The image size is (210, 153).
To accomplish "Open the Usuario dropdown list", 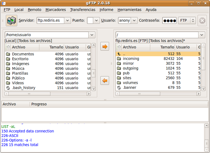I will [x=134, y=21].
